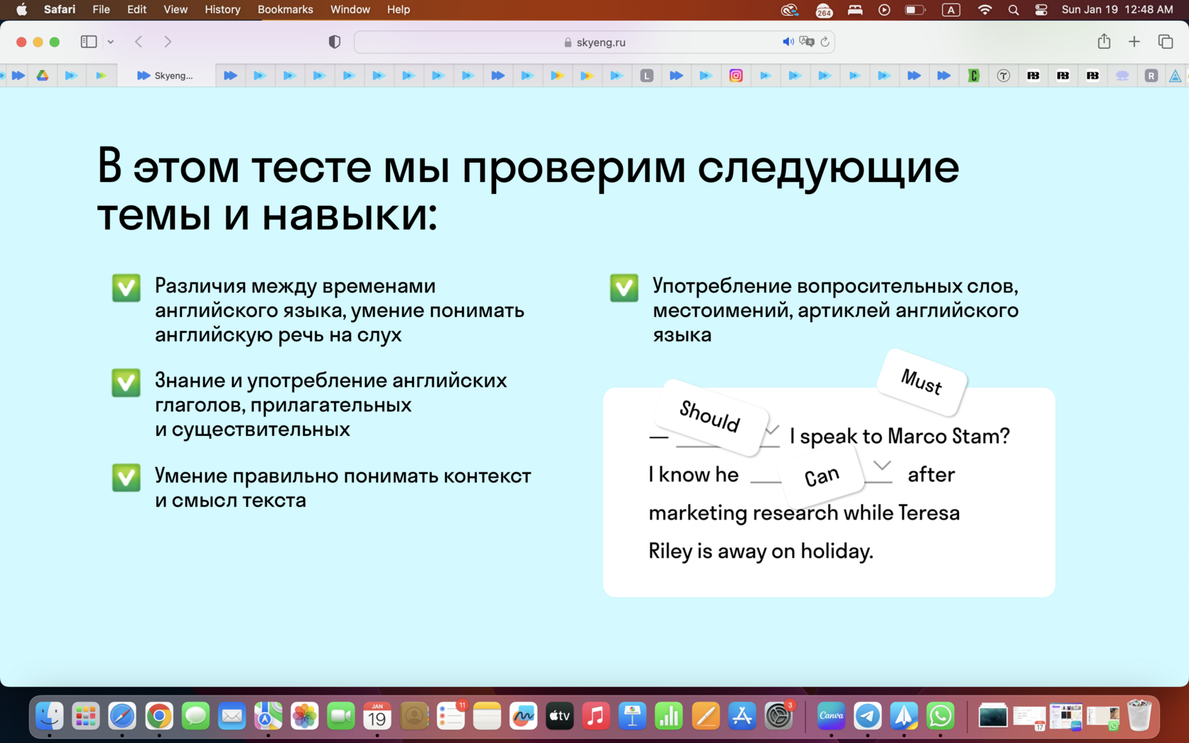Reload the page with refresh icon

(x=825, y=42)
